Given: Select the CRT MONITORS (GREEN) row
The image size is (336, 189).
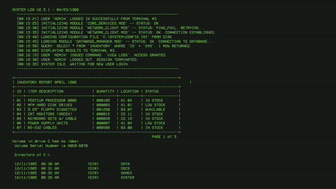Looking at the screenshot, I should pos(96,114).
